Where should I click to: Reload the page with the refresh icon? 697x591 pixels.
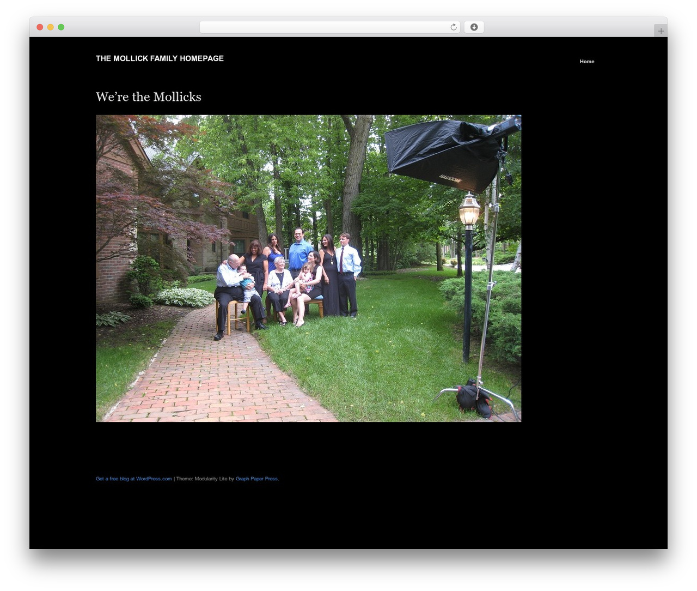coord(453,27)
